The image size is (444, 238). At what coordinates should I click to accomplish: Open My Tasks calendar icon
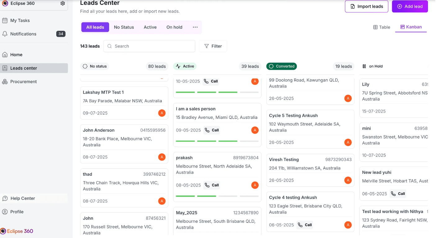pos(5,20)
